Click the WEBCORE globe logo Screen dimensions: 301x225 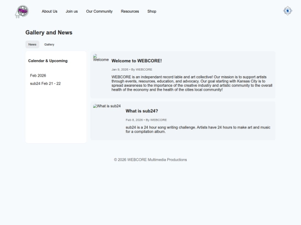(22, 12)
